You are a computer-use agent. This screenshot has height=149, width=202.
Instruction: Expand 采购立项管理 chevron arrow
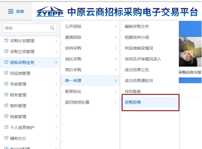point(56,52)
